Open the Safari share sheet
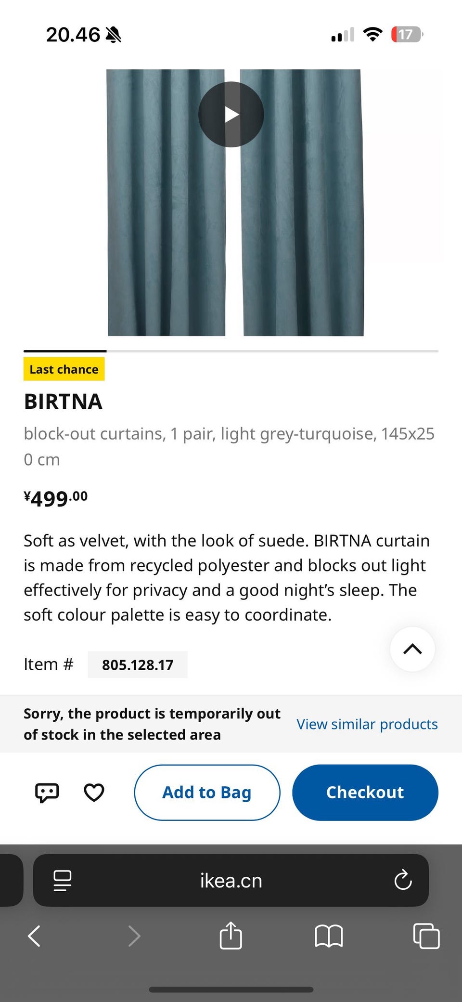The width and height of the screenshot is (462, 1002). point(231,936)
